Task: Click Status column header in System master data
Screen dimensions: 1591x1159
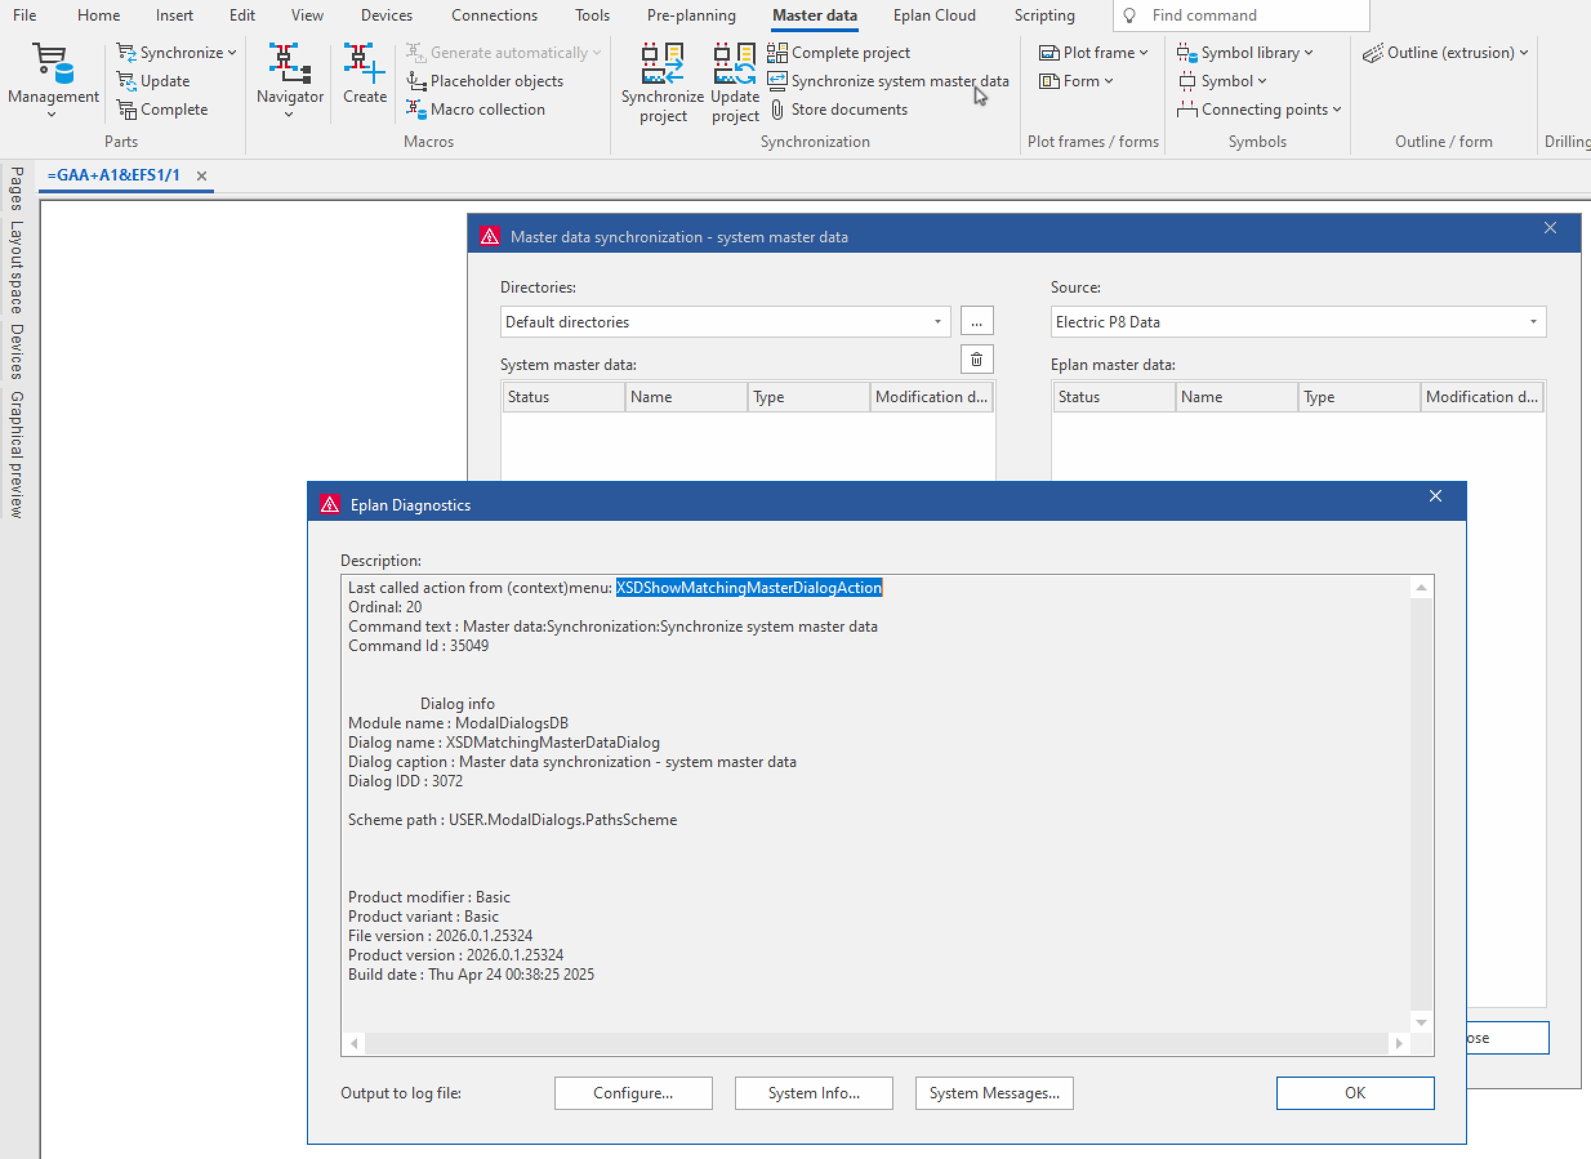Action: [563, 397]
